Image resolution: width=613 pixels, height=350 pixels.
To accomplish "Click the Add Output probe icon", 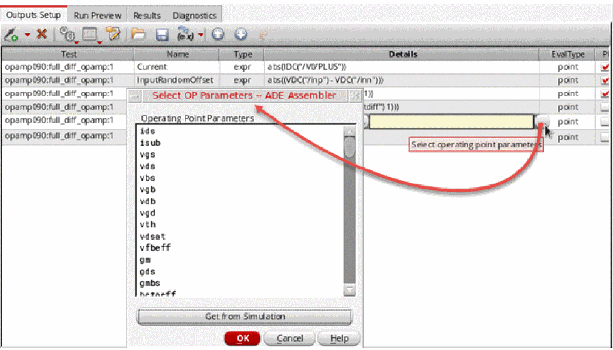I will 11,35.
